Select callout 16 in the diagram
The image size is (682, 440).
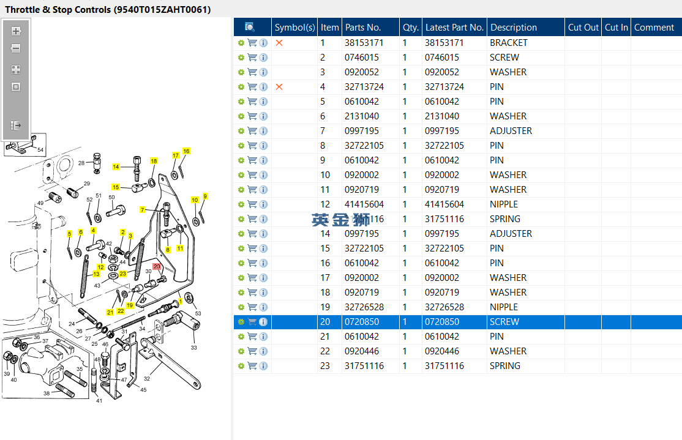coord(186,151)
